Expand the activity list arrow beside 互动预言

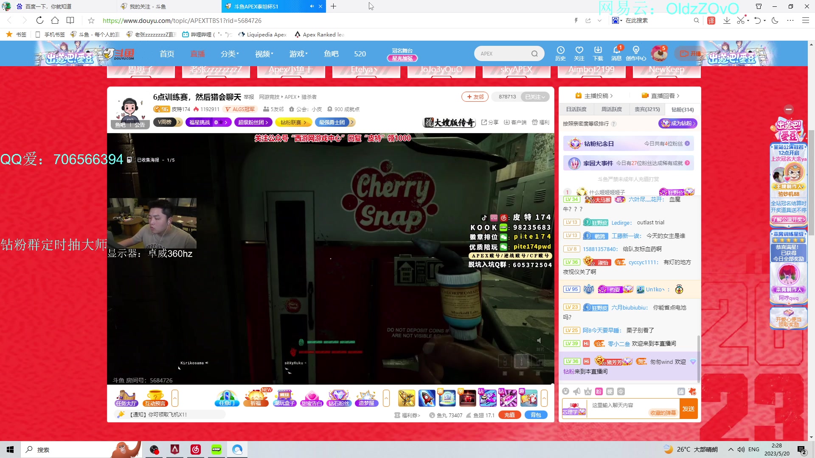click(174, 398)
